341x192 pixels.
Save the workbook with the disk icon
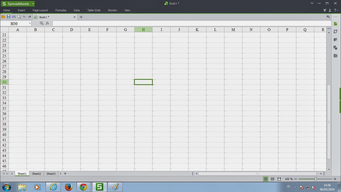click(x=8, y=17)
